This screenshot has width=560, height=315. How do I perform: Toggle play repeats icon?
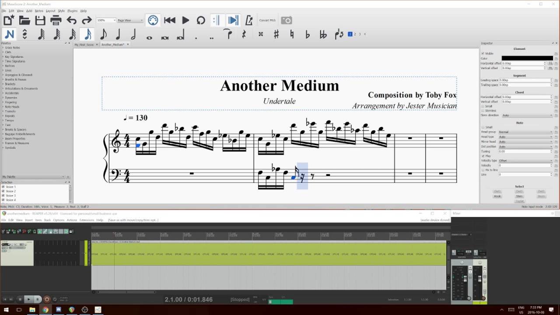coord(216,20)
